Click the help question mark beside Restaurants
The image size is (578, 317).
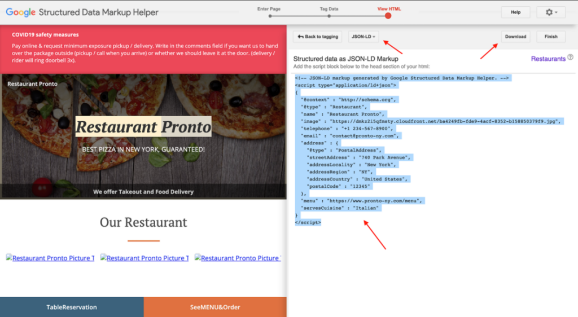(x=570, y=58)
